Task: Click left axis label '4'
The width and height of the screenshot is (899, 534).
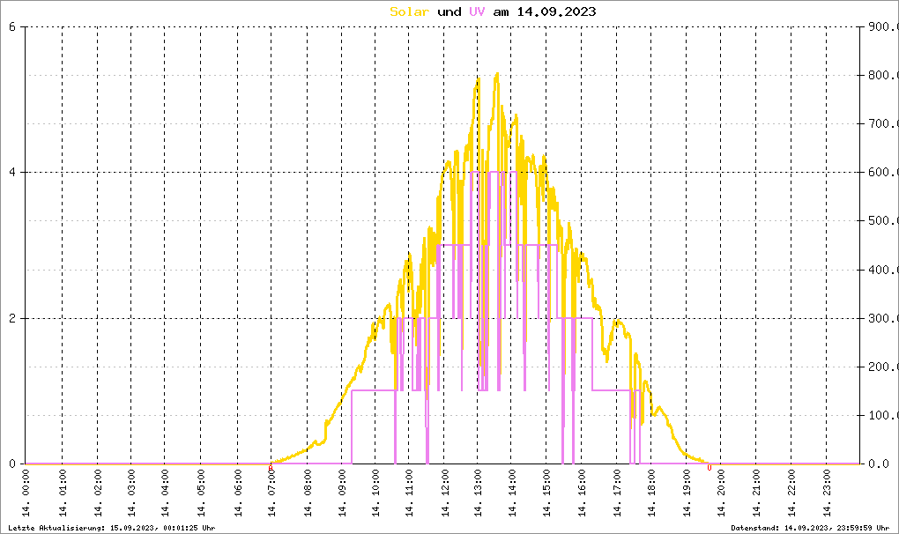Action: pos(12,172)
